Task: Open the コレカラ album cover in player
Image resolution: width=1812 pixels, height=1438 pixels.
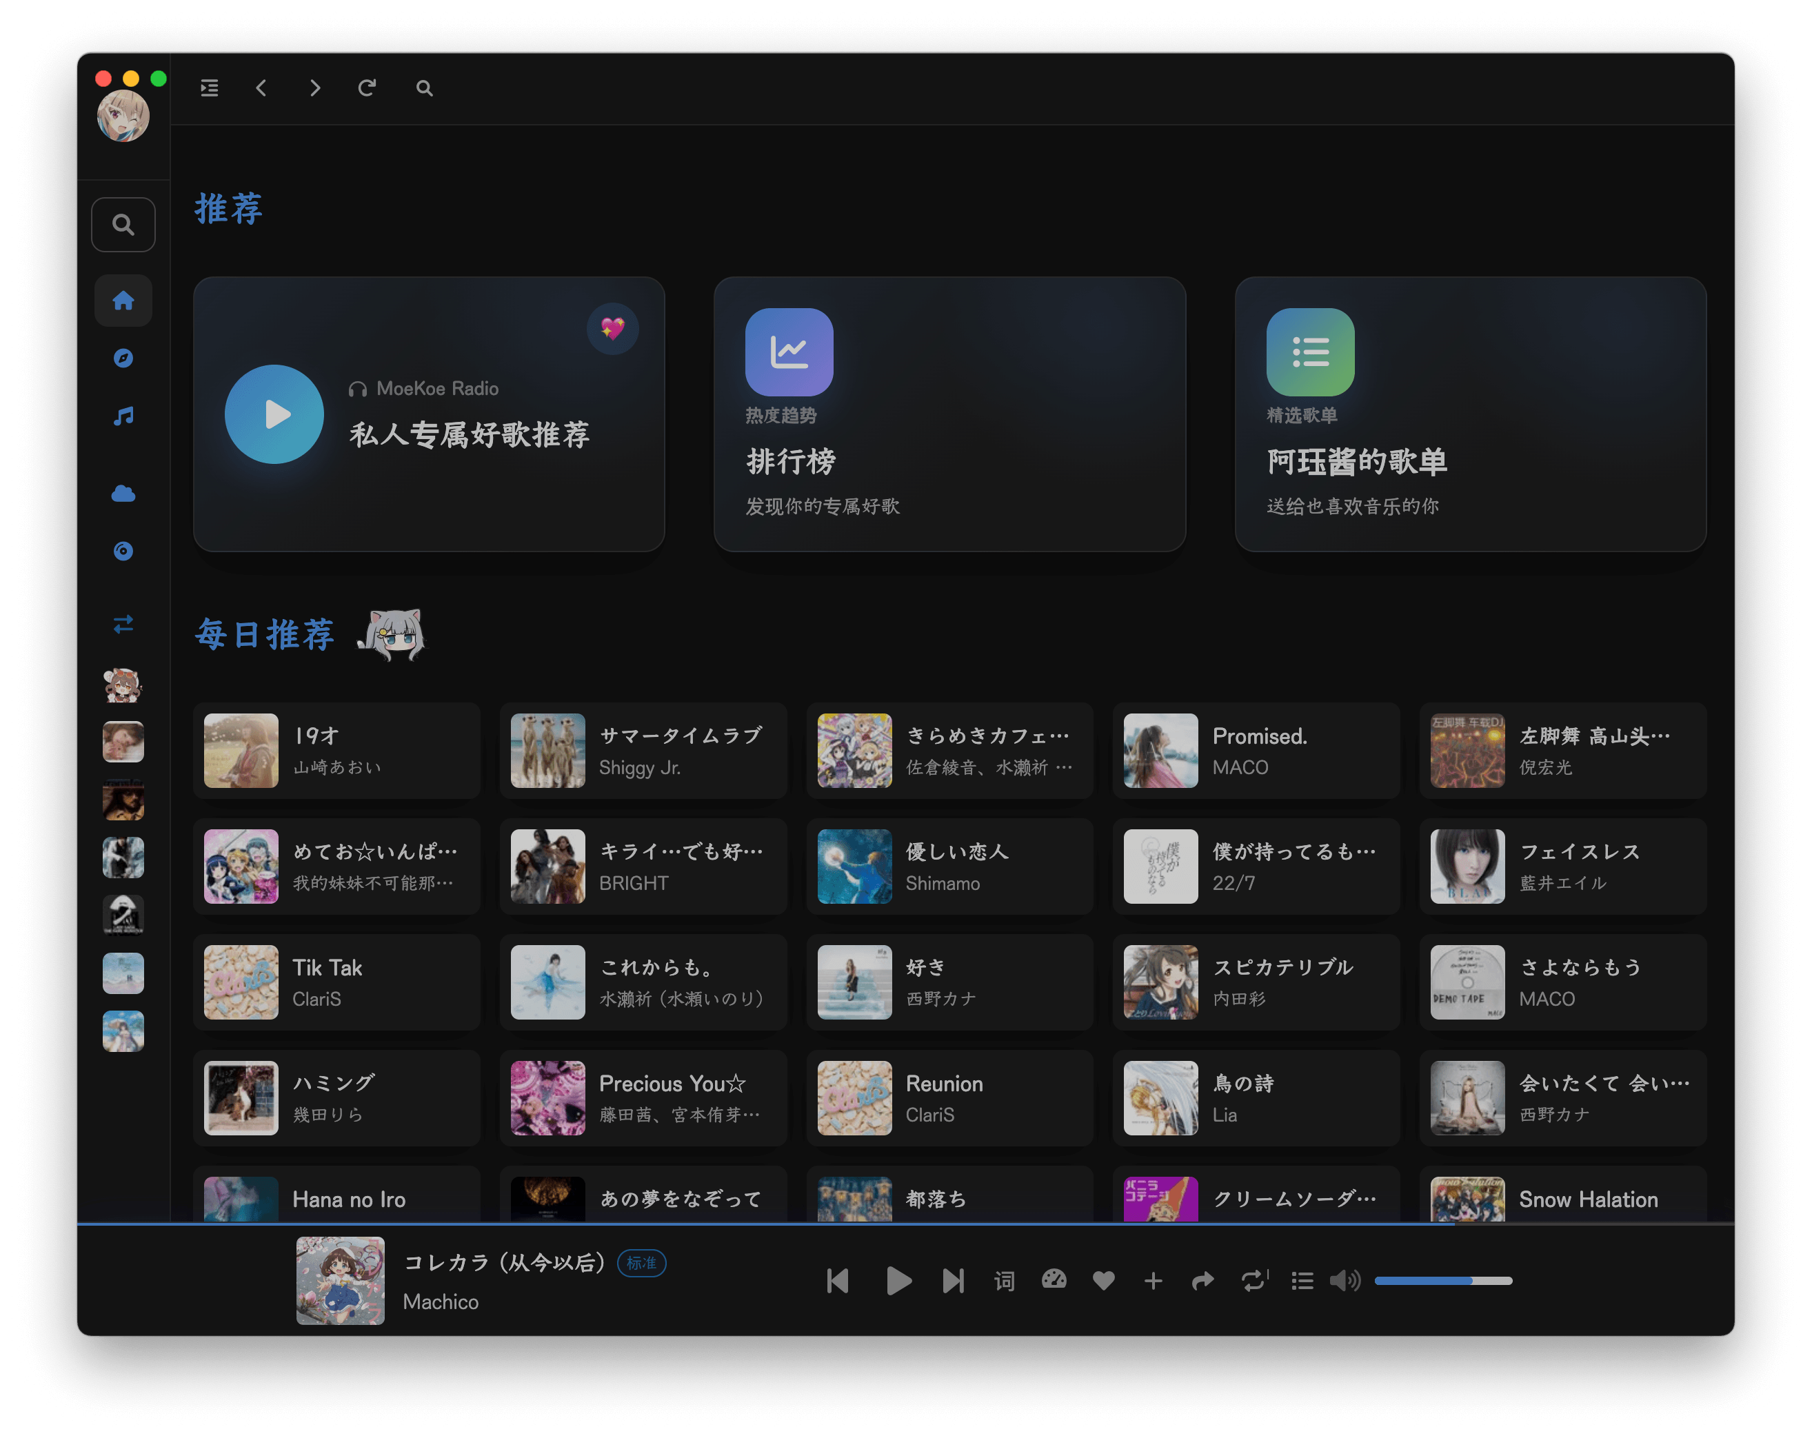Action: 341,1281
